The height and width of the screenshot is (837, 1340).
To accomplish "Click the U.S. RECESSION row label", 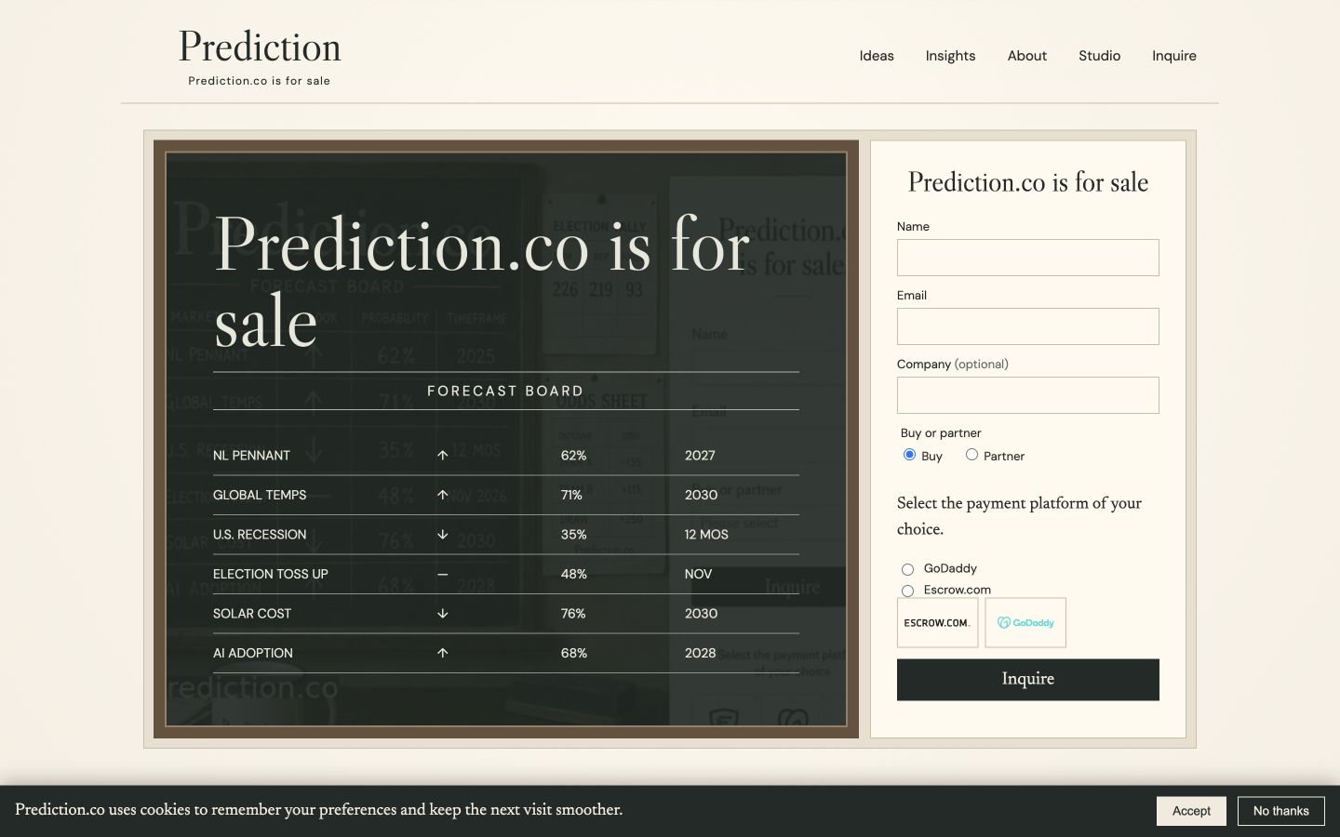I will click(260, 535).
